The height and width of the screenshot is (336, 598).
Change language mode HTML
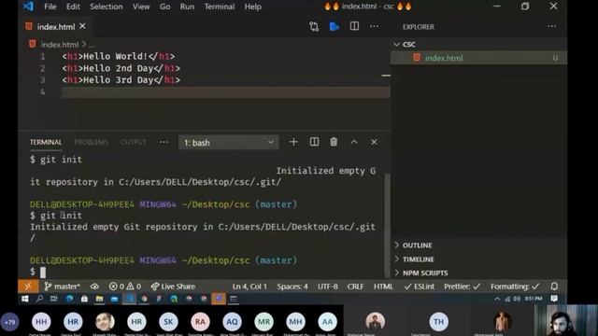[x=383, y=287]
